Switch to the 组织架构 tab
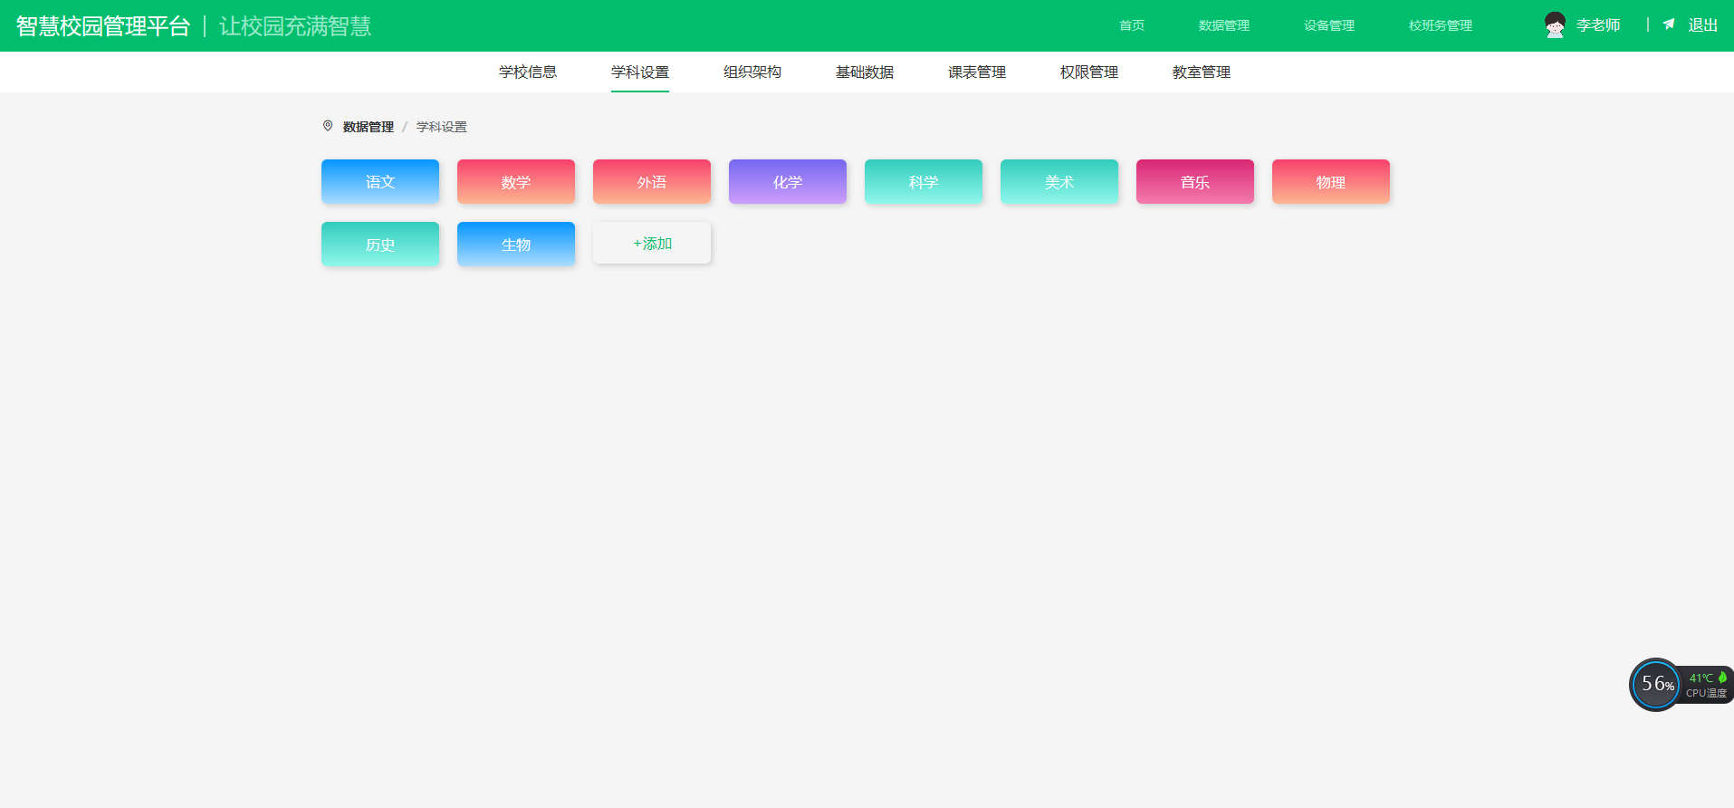1734x808 pixels. click(x=752, y=72)
